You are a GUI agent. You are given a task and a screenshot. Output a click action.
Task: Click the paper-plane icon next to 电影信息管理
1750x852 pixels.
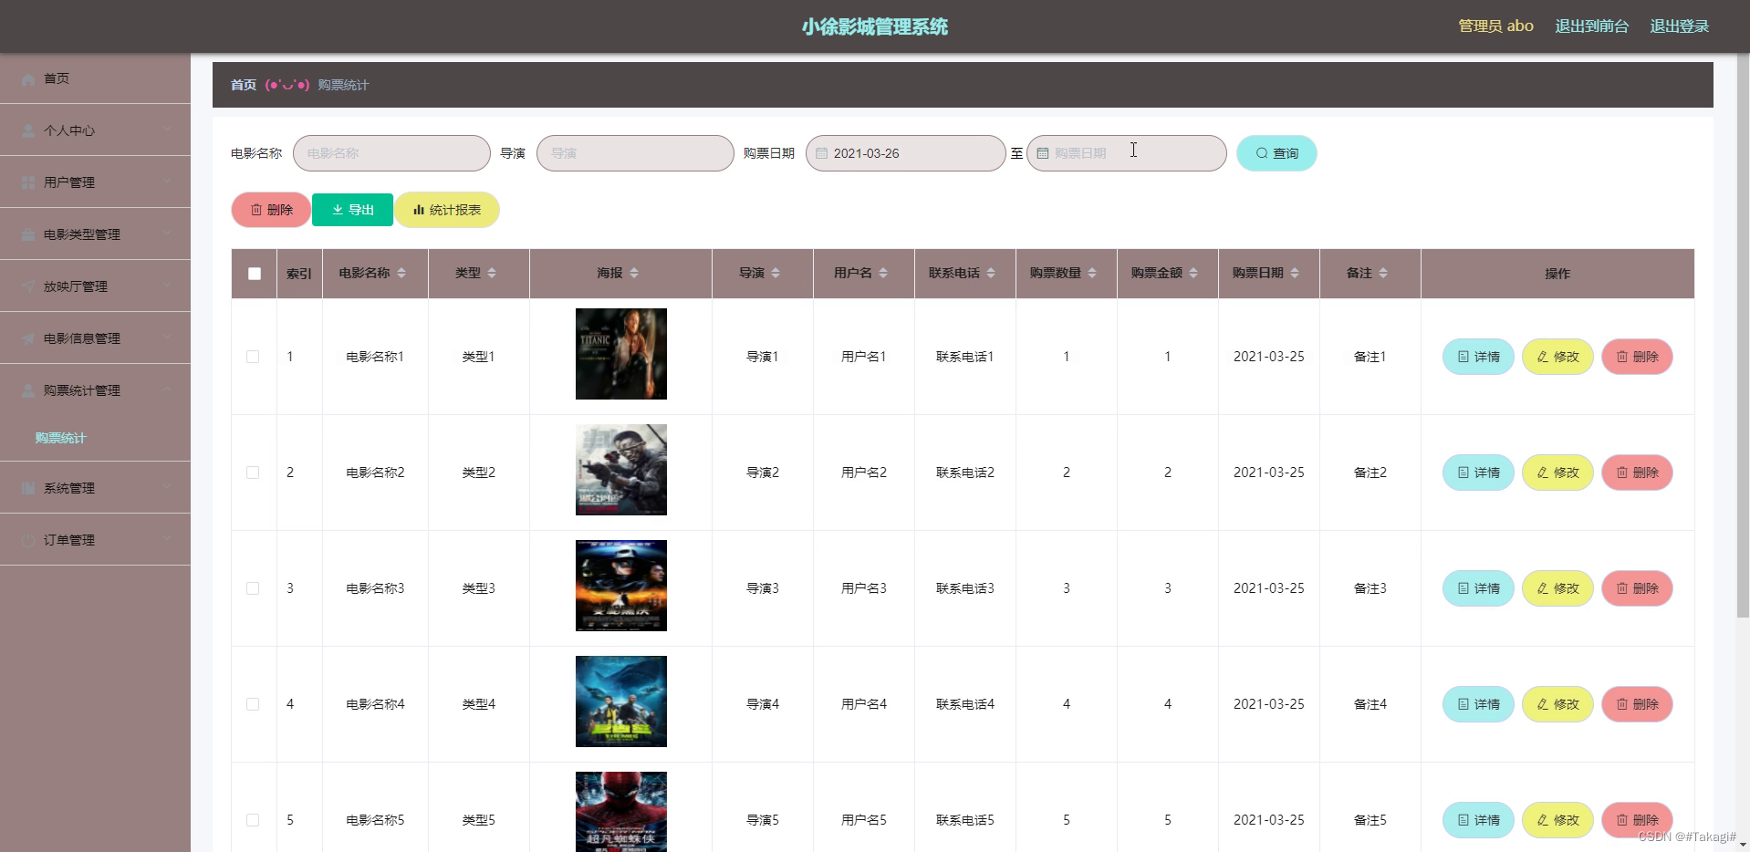point(27,338)
